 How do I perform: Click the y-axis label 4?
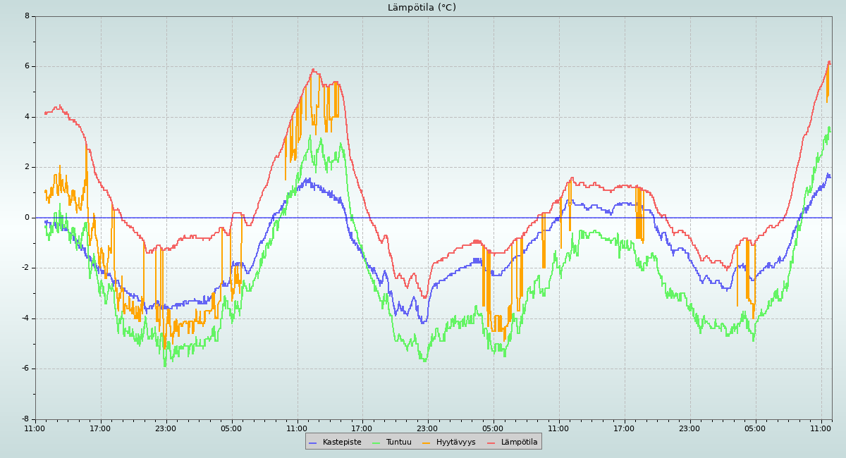click(27, 117)
